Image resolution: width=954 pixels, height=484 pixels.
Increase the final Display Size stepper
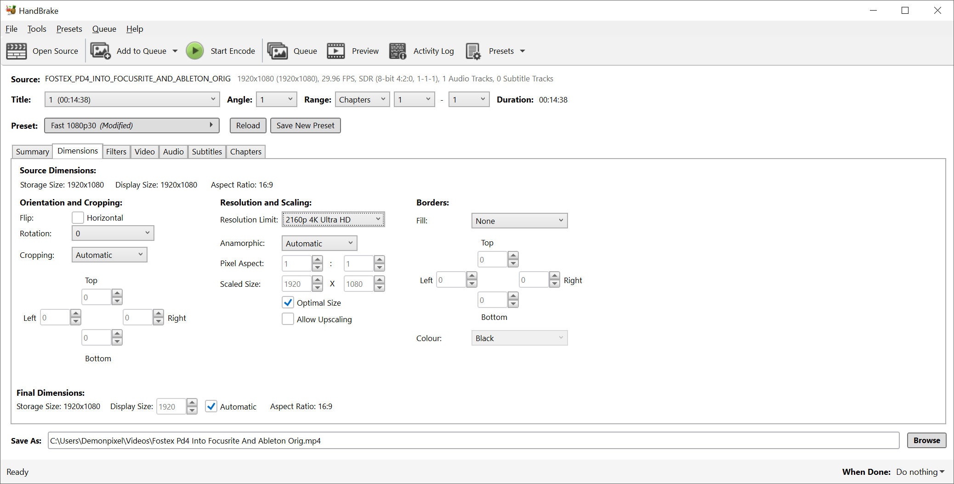coord(192,403)
